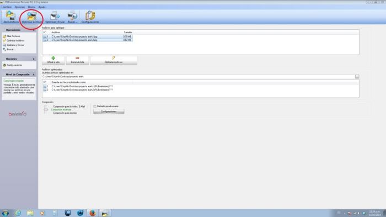
Task: Open the Archivo menu
Action: pos(7,7)
